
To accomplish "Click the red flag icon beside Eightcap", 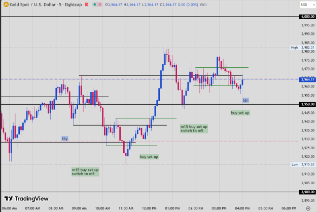I will 87,5.
